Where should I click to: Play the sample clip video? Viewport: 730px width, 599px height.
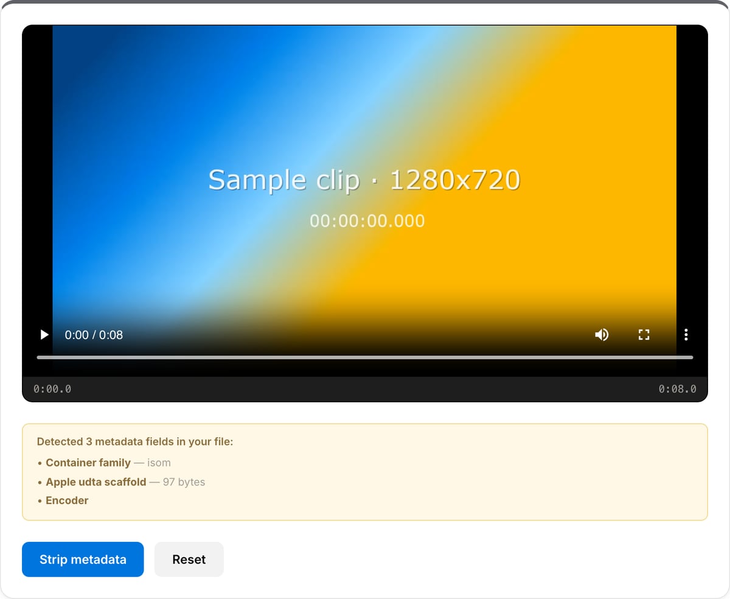coord(44,335)
